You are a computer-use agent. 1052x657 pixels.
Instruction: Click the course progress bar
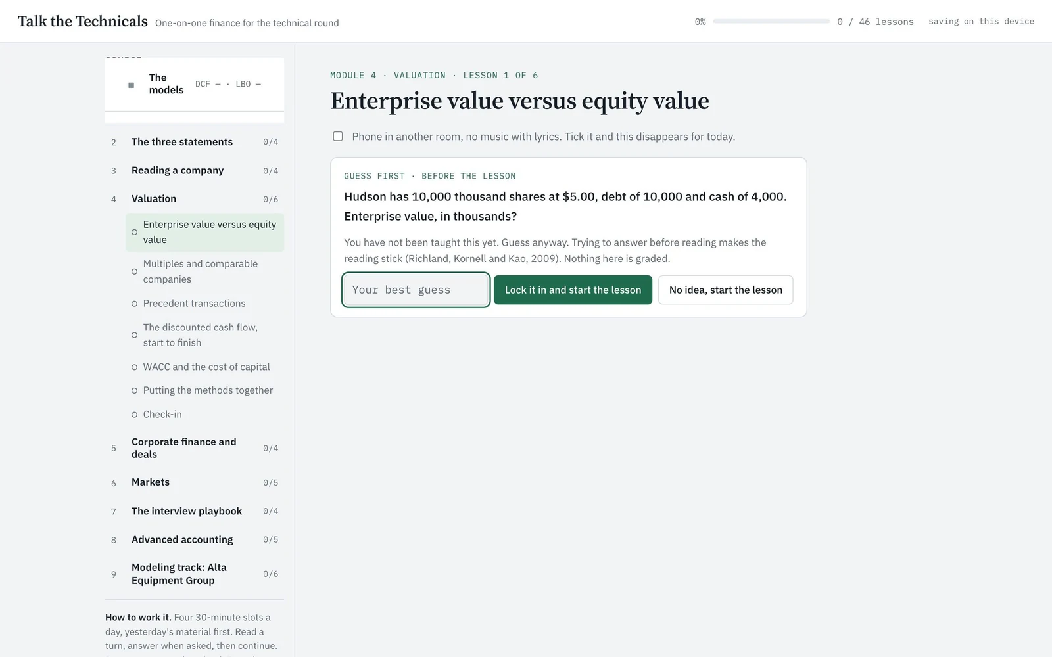pos(771,22)
